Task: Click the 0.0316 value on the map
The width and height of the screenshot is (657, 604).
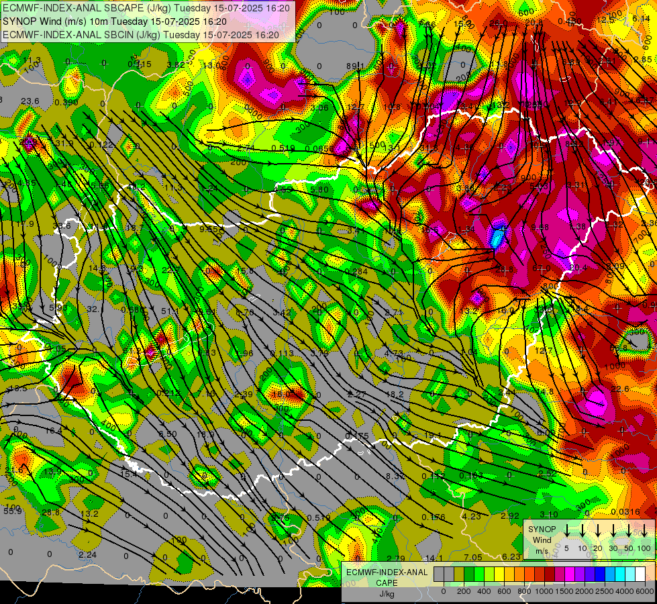Action: 625,511
